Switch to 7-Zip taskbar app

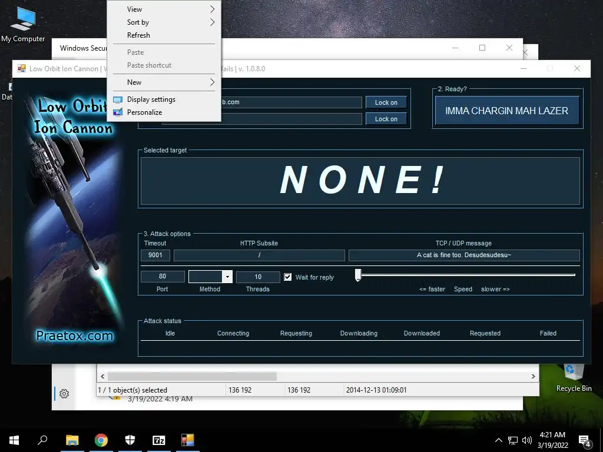pyautogui.click(x=159, y=440)
